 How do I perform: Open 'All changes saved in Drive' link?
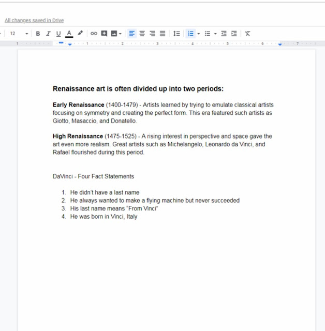pyautogui.click(x=34, y=21)
